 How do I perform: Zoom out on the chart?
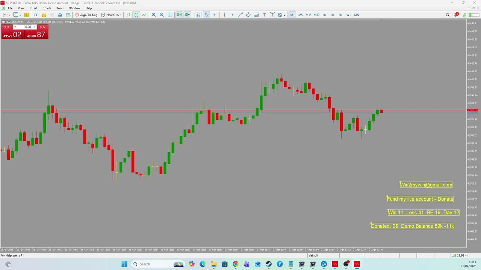[162, 15]
